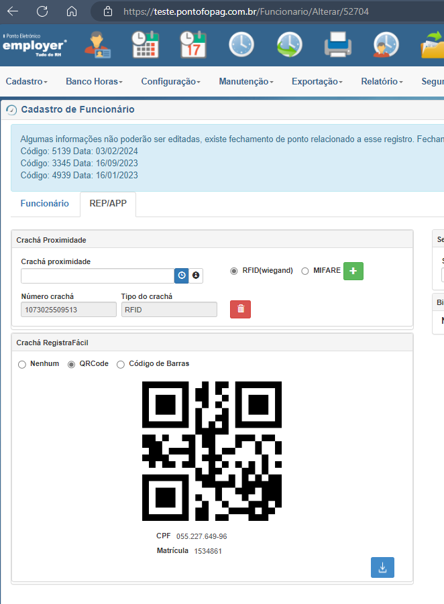This screenshot has height=604, width=444.
Task: Click the green plus add badge button
Action: tap(353, 271)
